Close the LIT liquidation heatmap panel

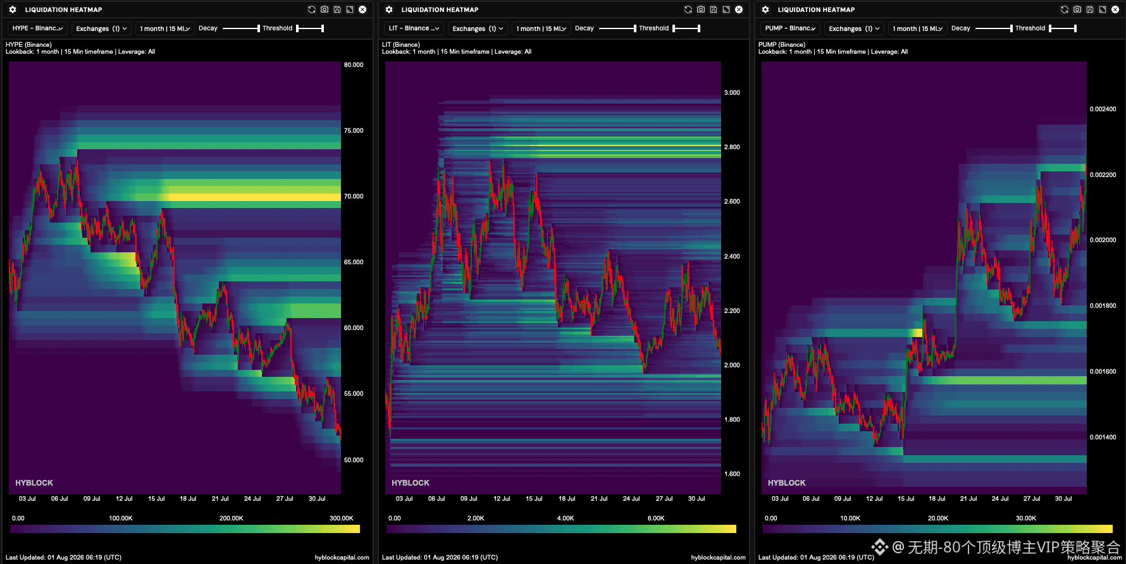tap(739, 9)
